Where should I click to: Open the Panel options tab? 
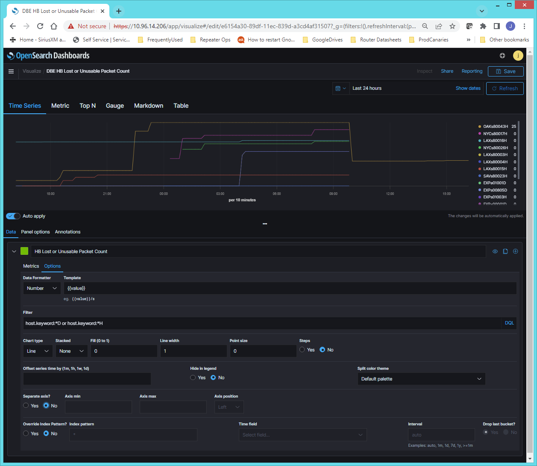[35, 232]
